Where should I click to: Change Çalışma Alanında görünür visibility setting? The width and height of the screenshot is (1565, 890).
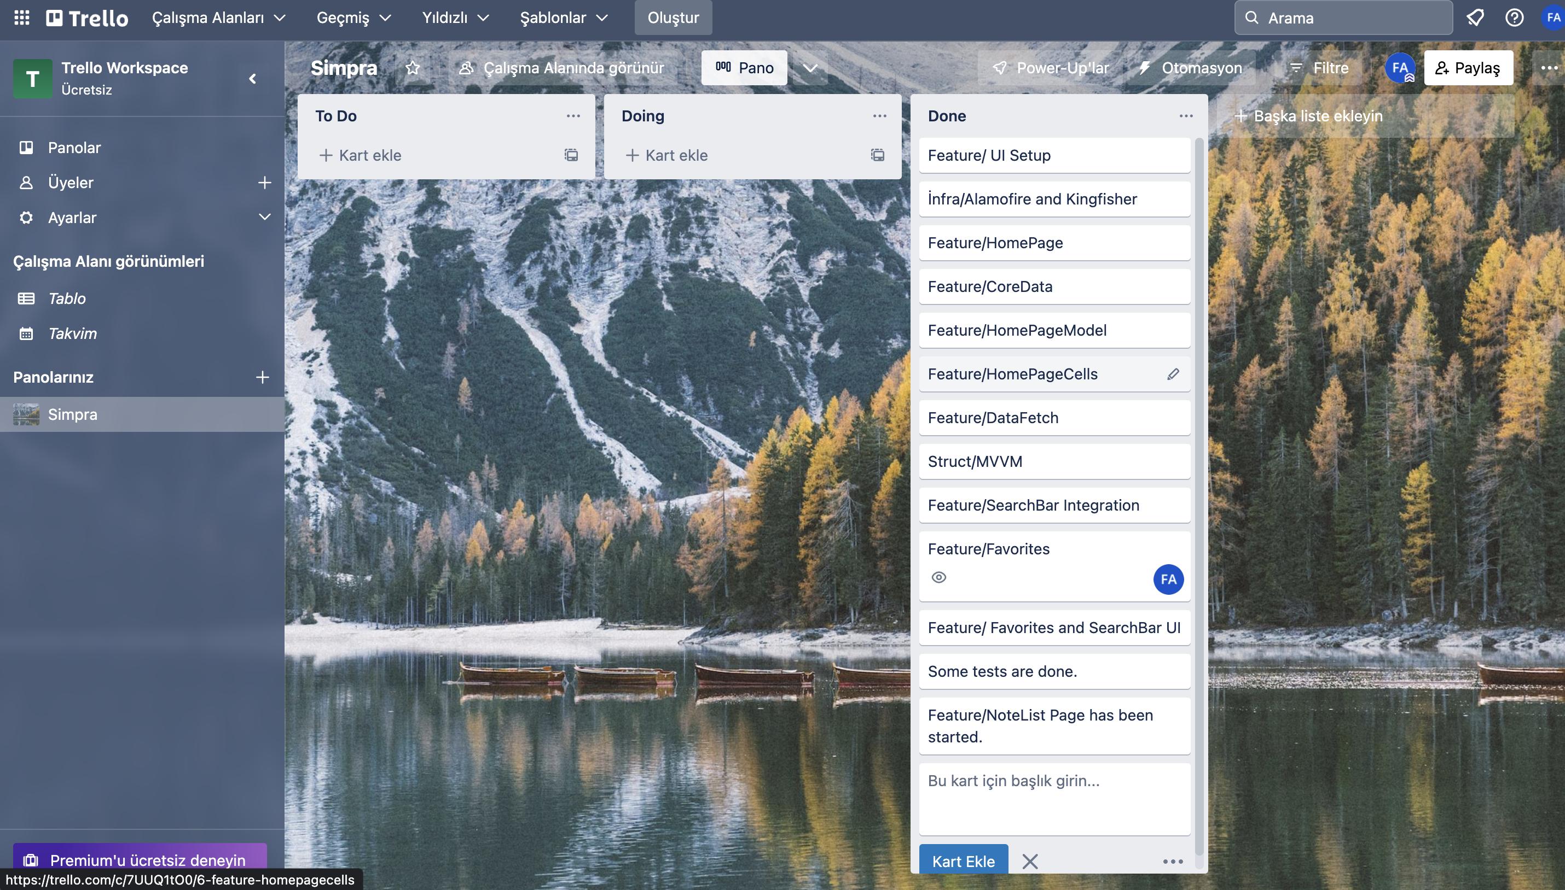(x=562, y=68)
